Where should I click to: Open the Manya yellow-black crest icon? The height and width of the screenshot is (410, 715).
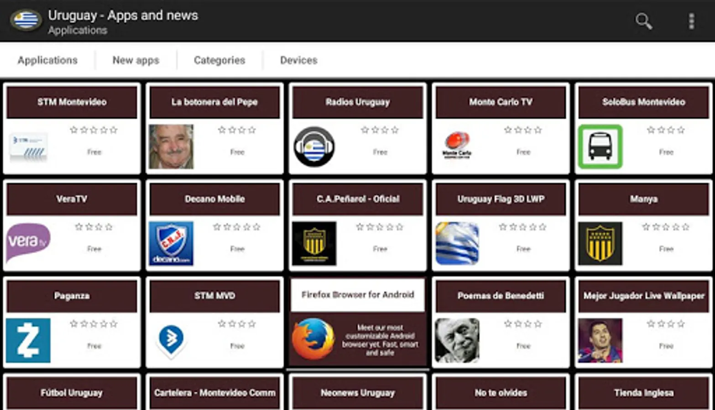click(600, 243)
